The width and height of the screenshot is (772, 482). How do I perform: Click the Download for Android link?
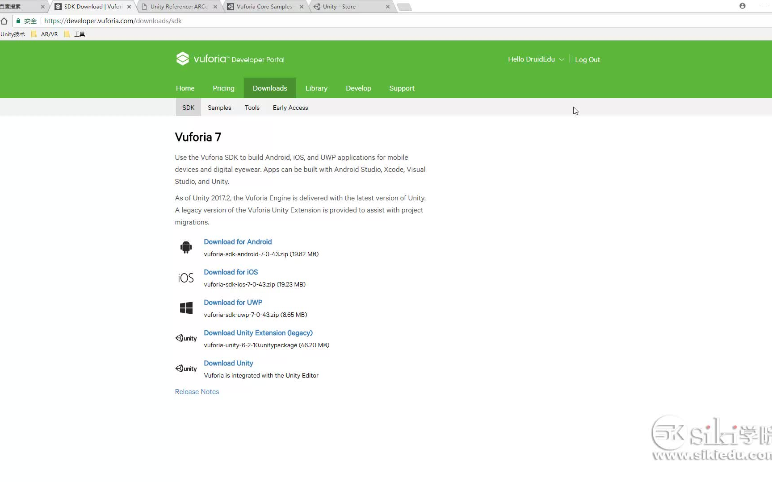(238, 241)
